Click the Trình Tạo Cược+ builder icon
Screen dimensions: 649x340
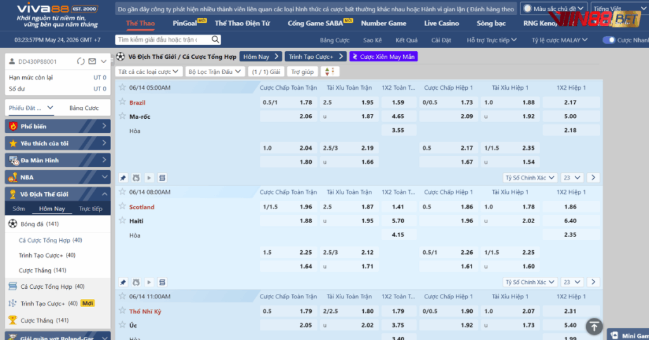13,303
